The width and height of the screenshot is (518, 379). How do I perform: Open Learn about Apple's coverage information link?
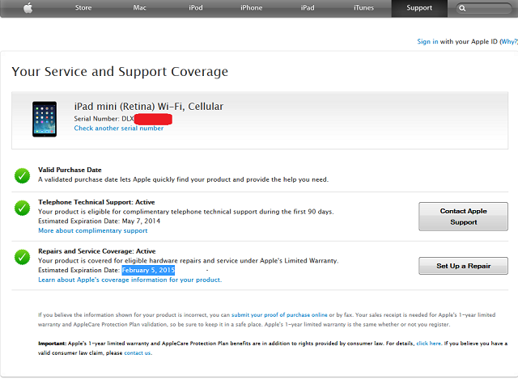click(x=129, y=280)
